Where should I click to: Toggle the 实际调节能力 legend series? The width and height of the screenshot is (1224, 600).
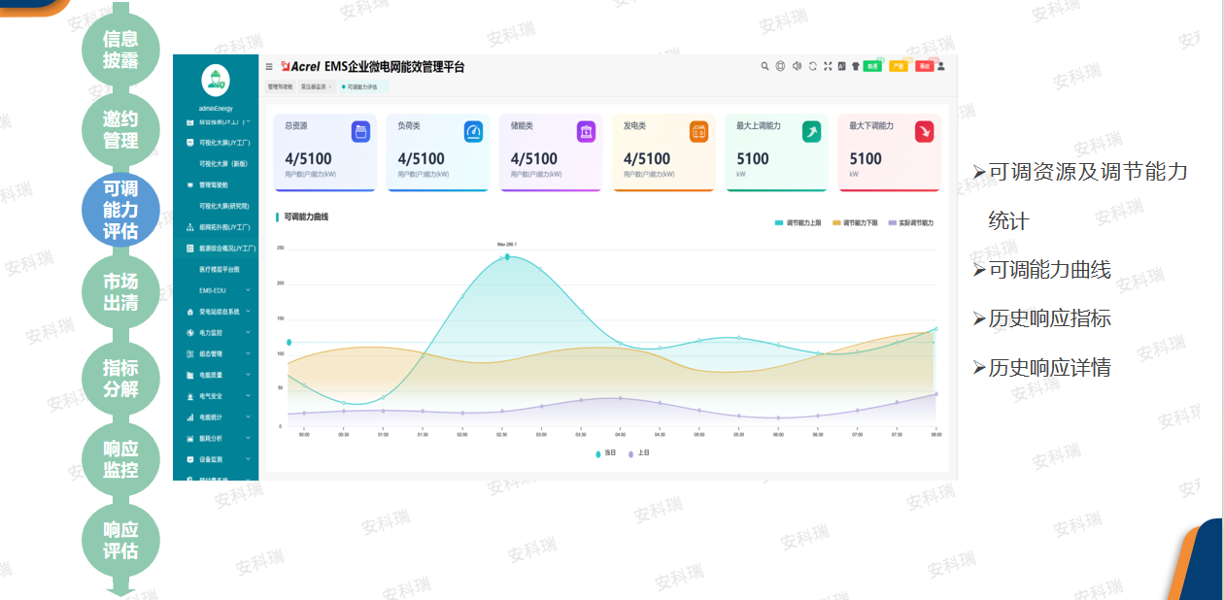click(x=910, y=223)
